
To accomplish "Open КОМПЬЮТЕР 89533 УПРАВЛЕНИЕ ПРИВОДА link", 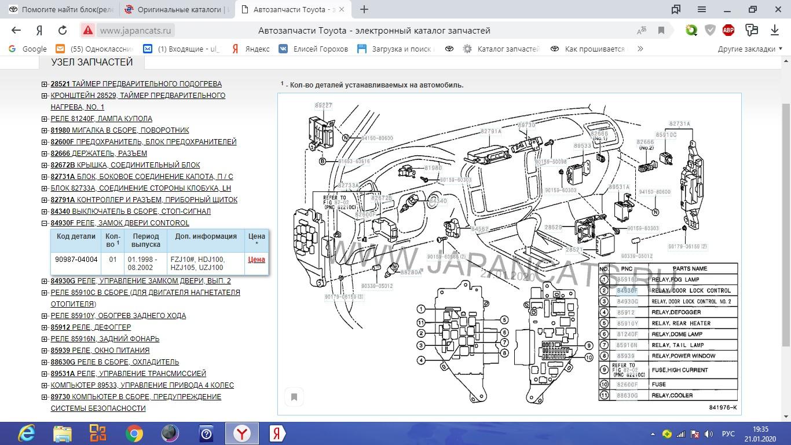I will click(142, 385).
